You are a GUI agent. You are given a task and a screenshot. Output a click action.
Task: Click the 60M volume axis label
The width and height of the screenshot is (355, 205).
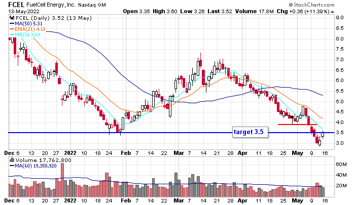(x=341, y=165)
